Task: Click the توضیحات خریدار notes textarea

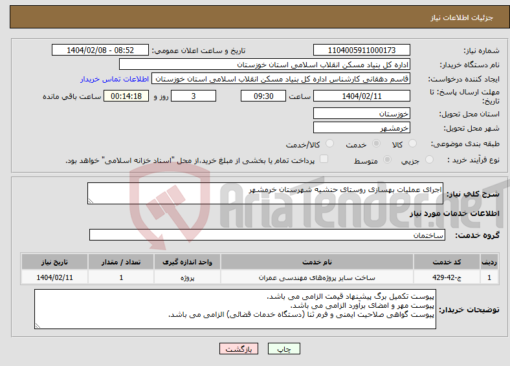Action: [x=235, y=309]
